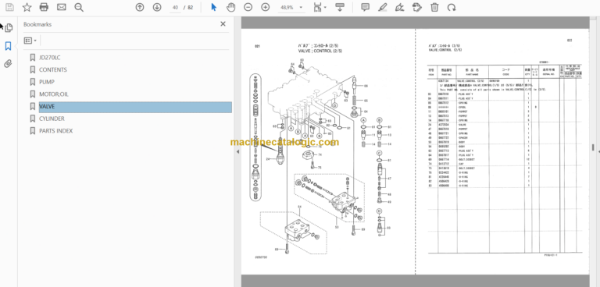Go to next page down arrow
Viewport: 600px width, 287px height.
[x=157, y=7]
